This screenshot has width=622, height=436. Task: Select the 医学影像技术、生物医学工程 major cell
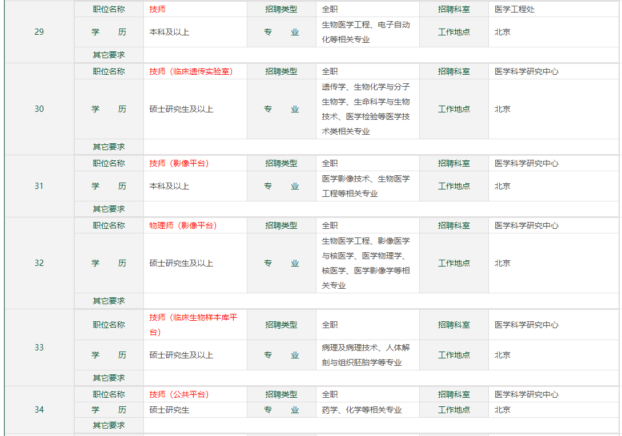(366, 186)
